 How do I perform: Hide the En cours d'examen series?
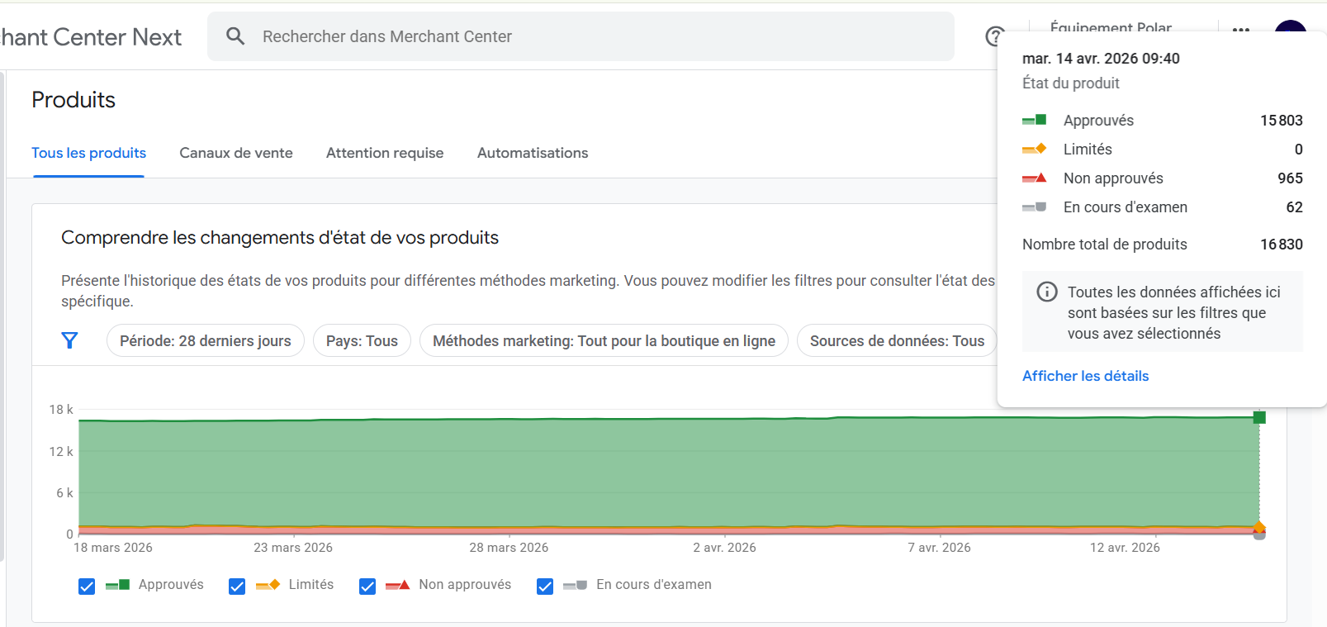(x=545, y=586)
